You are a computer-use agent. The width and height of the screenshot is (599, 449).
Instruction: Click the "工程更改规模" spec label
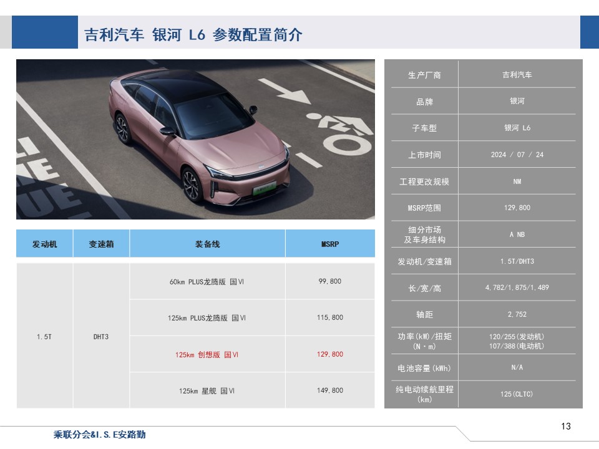(424, 181)
